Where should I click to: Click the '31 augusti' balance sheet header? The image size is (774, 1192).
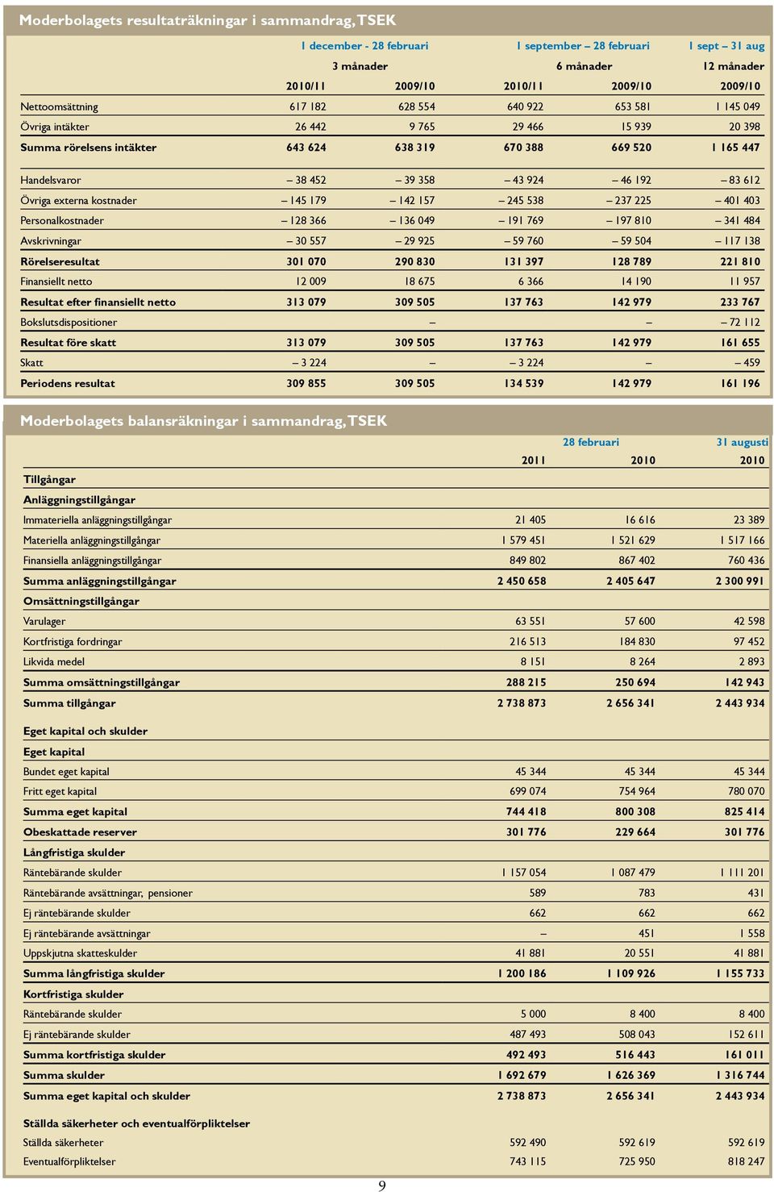[x=742, y=442]
